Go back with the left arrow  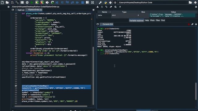[x=110, y=2]
